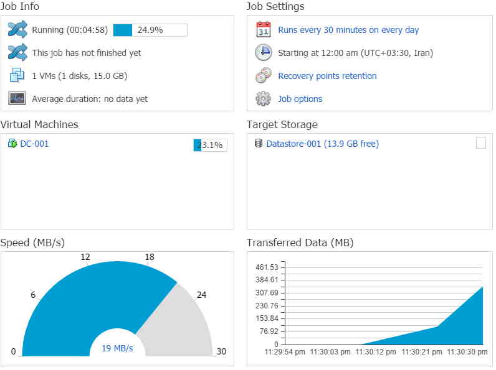Open Recovery points retention settings

pos(327,76)
